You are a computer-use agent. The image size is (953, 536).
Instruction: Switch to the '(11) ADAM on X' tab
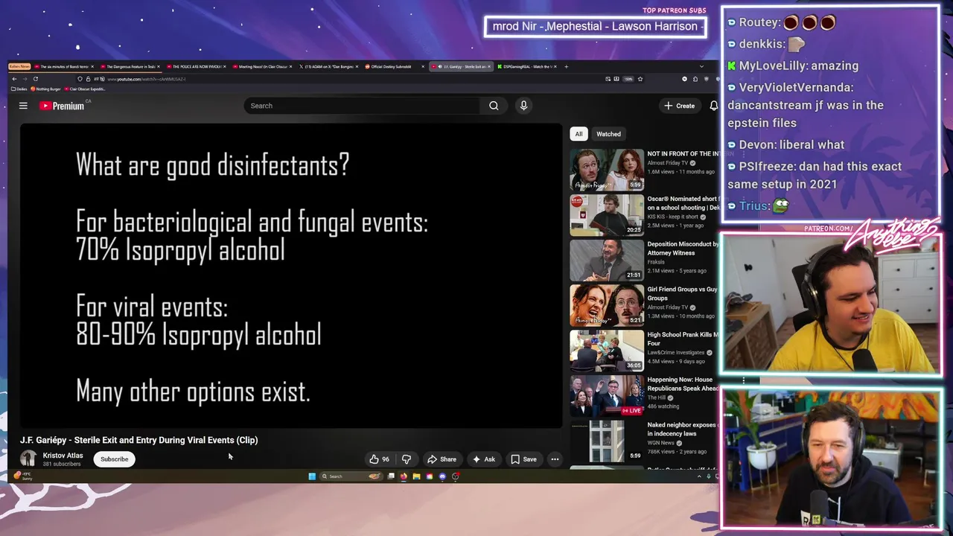(329, 67)
